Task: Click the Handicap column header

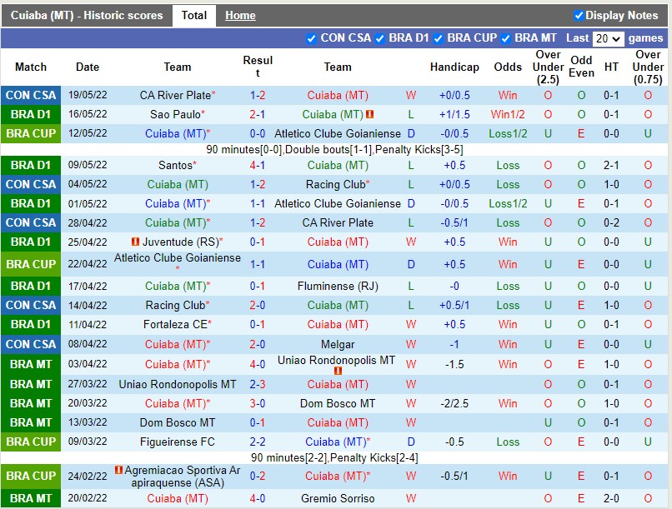Action: [x=454, y=67]
